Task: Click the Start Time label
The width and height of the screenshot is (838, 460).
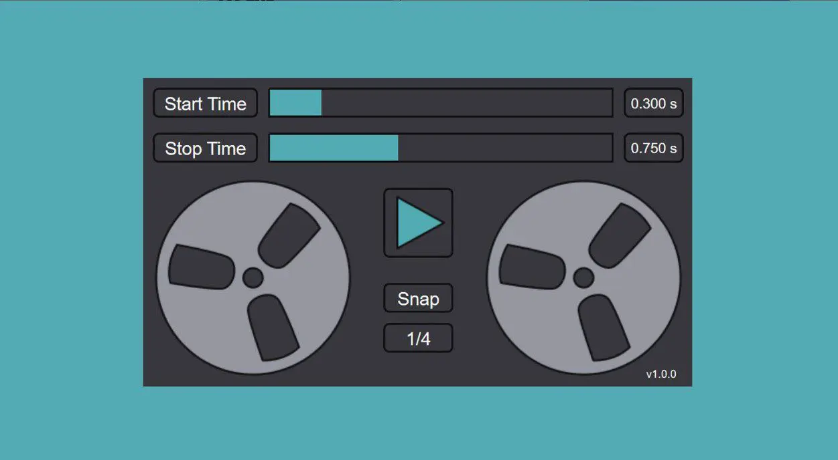Action: (205, 104)
